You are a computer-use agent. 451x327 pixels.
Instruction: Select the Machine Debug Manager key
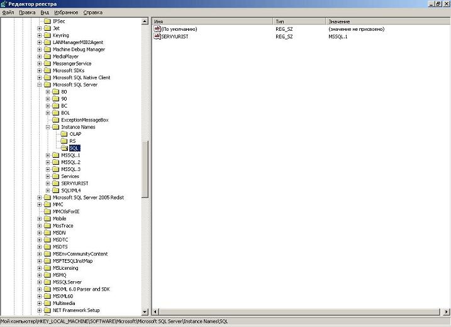click(79, 50)
